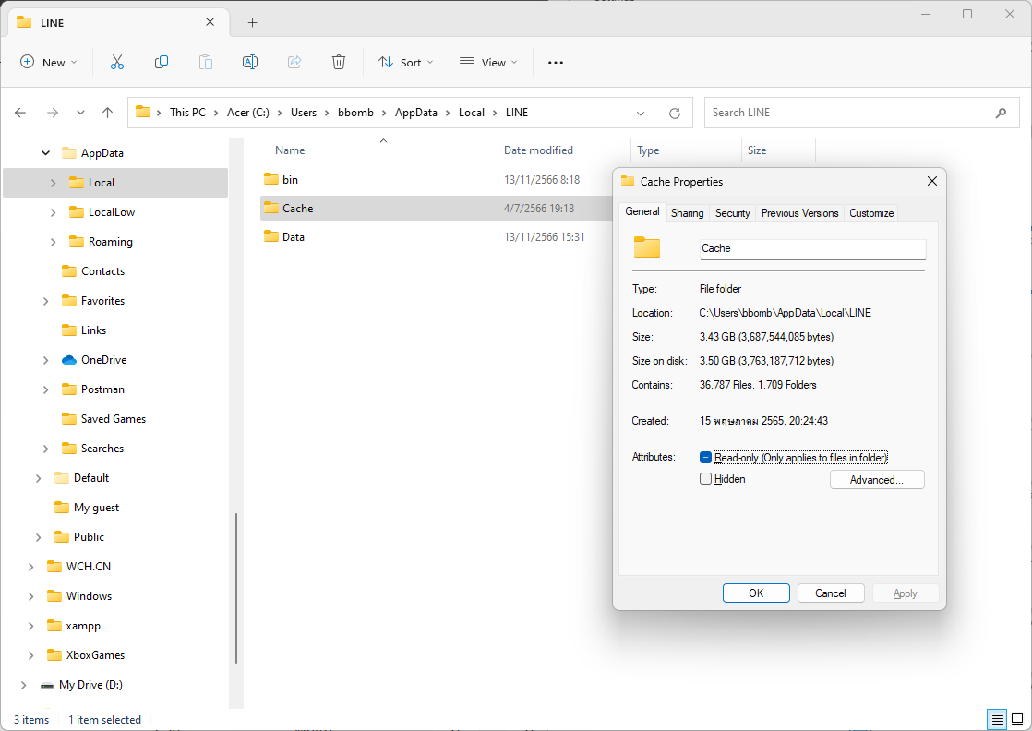The width and height of the screenshot is (1032, 731).
Task: Collapse the AppData folder tree node
Action: pos(46,153)
